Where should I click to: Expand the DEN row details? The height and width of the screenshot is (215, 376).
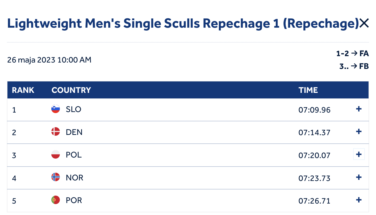tap(359, 131)
